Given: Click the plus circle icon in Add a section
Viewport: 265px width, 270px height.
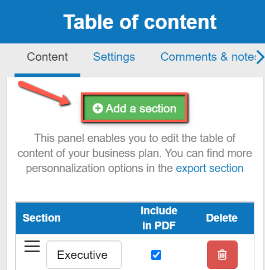Looking at the screenshot, I should (x=98, y=108).
